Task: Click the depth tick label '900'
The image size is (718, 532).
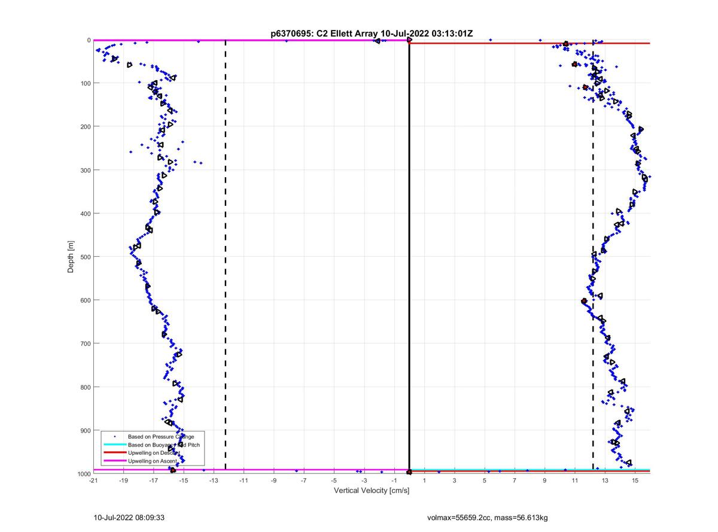Action: [86, 430]
